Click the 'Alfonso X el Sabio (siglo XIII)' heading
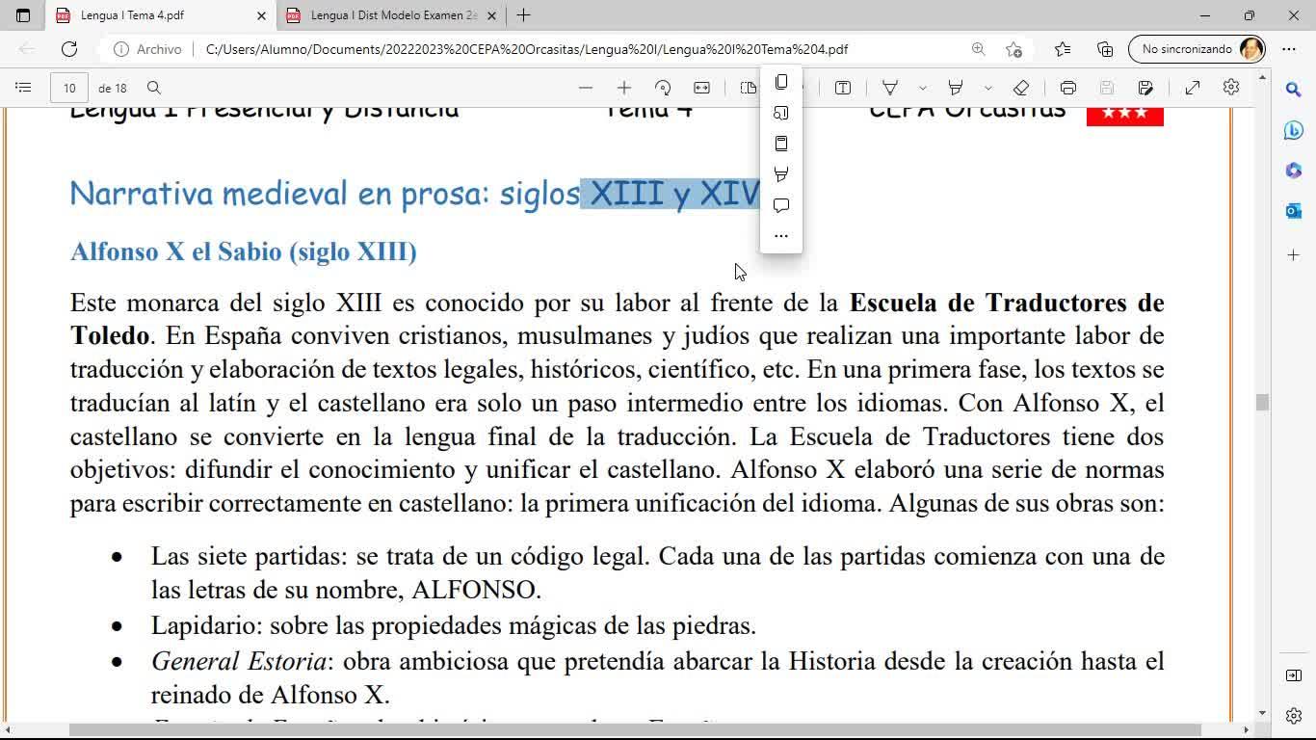 coord(244,251)
